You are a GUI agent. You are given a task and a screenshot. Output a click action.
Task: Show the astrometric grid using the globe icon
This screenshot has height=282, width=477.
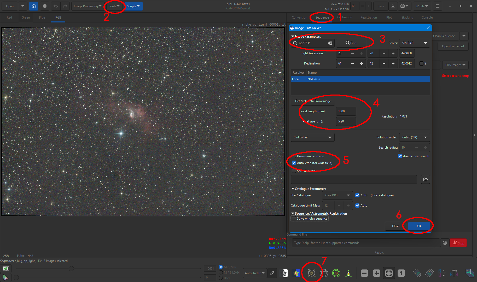(324, 273)
